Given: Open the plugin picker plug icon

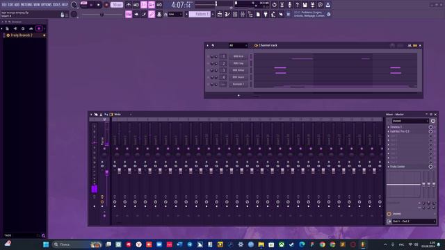Looking at the screenshot, I should (x=266, y=14).
